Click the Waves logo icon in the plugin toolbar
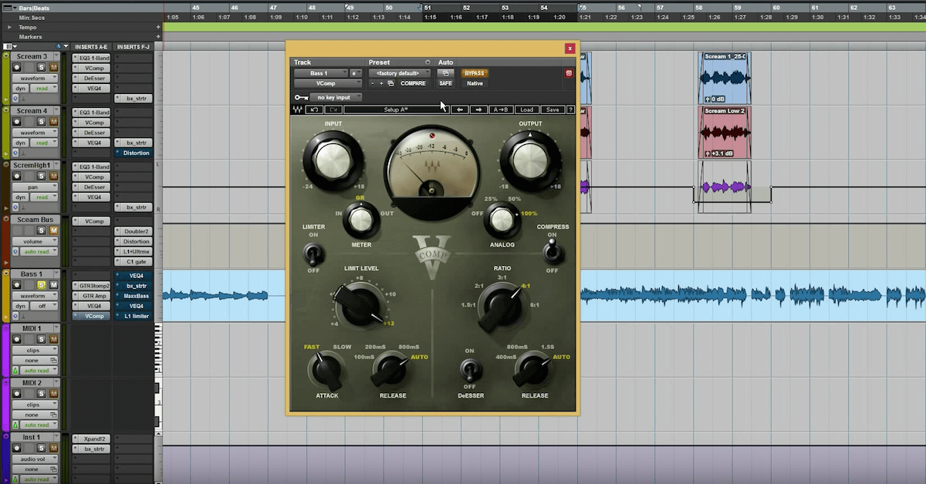Image resolution: width=926 pixels, height=484 pixels. pyautogui.click(x=298, y=110)
